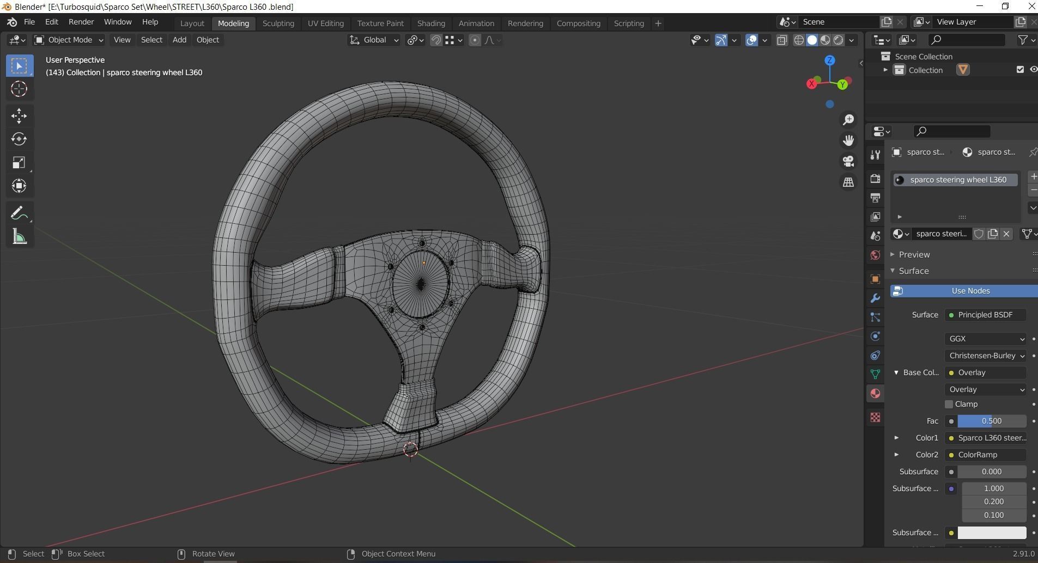Screen dimensions: 1038x563
Task: Collapse the Surface panel
Action: pyautogui.click(x=893, y=271)
